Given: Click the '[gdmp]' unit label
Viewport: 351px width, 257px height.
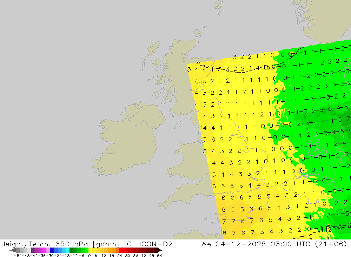Looking at the screenshot, I should coord(106,244).
